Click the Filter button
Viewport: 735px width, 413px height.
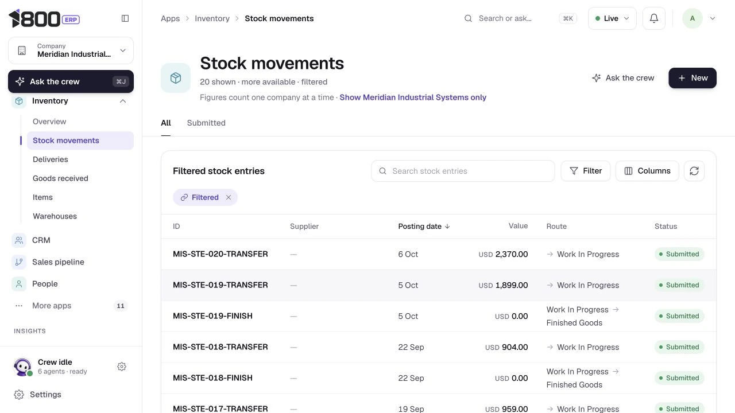click(585, 171)
